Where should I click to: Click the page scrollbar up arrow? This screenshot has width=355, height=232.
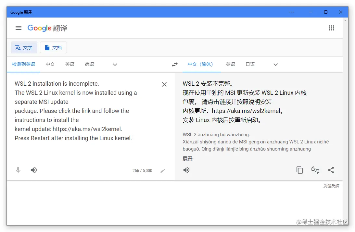345,20
